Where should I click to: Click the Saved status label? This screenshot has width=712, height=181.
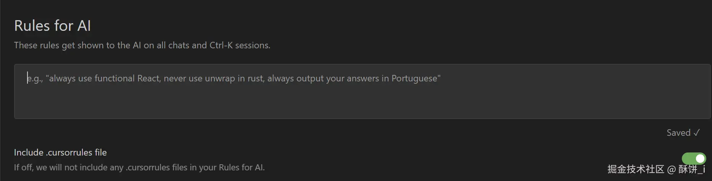678,133
